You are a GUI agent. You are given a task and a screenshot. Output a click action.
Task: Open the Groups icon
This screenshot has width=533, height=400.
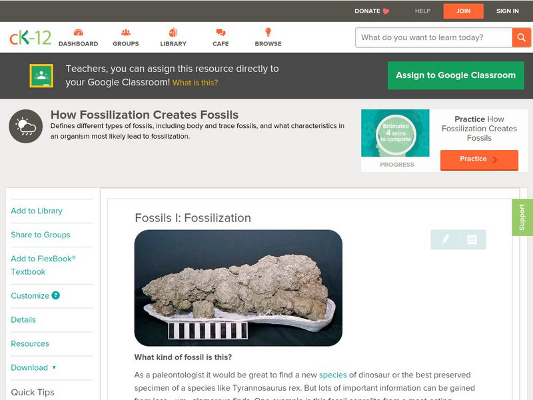(x=125, y=33)
